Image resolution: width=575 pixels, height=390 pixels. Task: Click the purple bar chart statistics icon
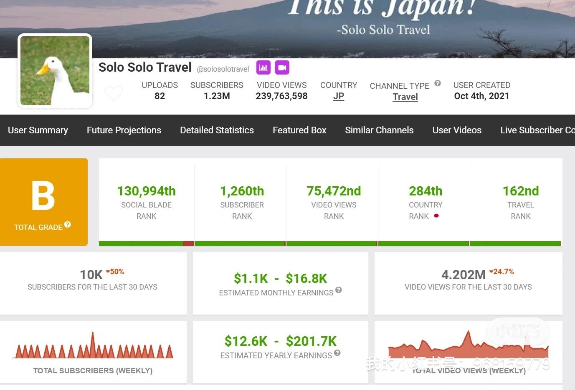[263, 67]
